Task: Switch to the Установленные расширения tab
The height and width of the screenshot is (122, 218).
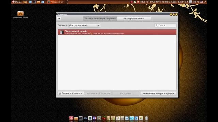Action: (x=100, y=19)
